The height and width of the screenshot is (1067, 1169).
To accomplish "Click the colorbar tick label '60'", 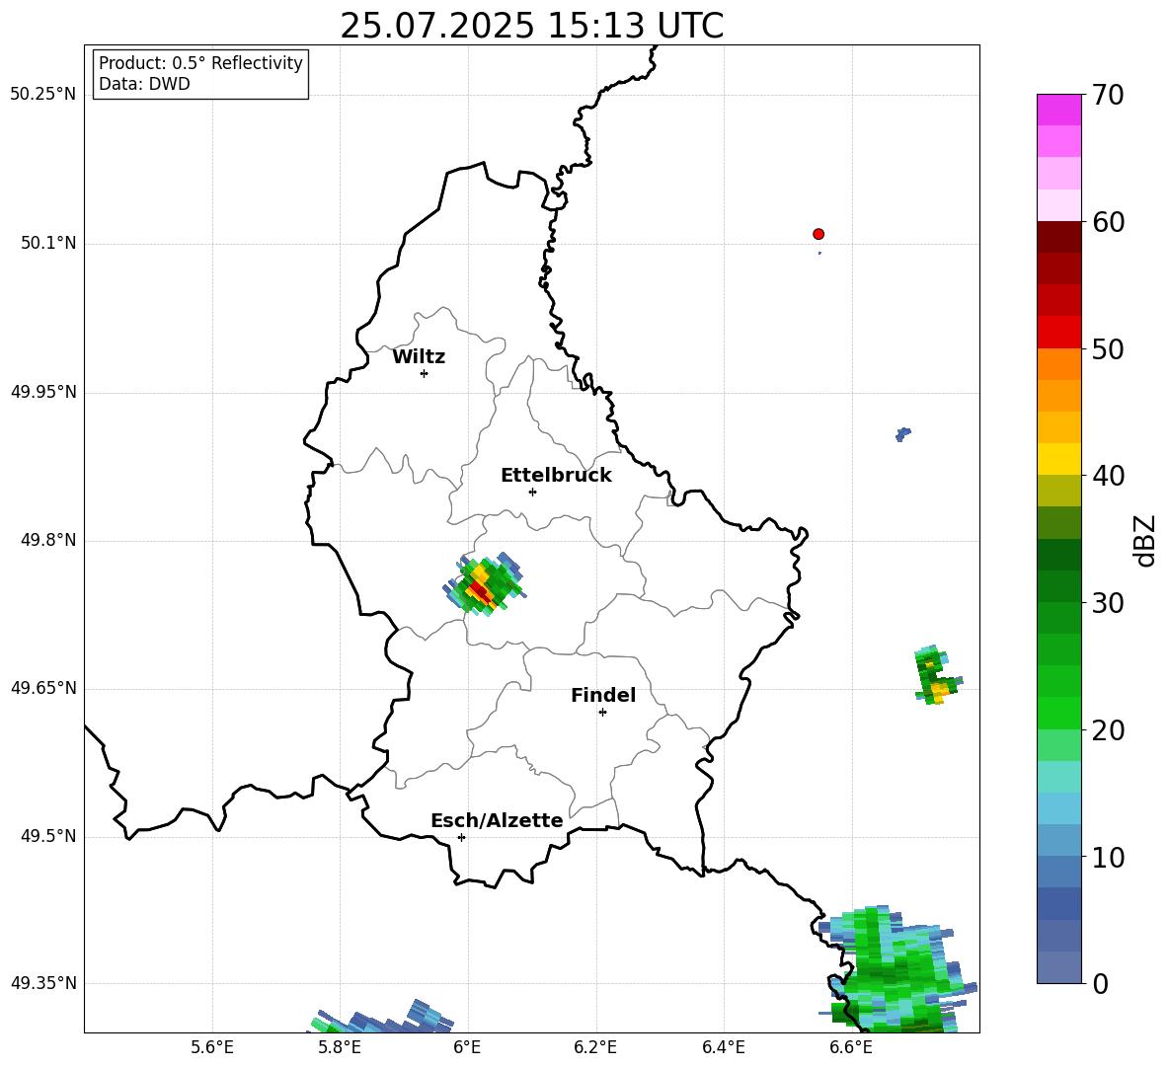I will [x=1108, y=222].
